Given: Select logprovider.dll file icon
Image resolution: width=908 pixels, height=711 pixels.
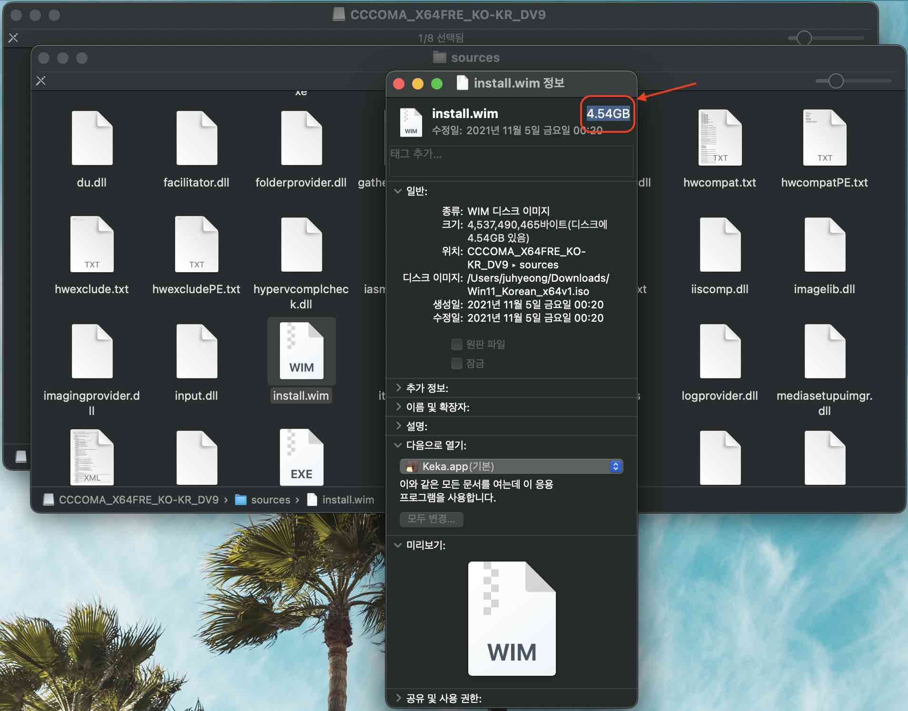Looking at the screenshot, I should (x=720, y=351).
